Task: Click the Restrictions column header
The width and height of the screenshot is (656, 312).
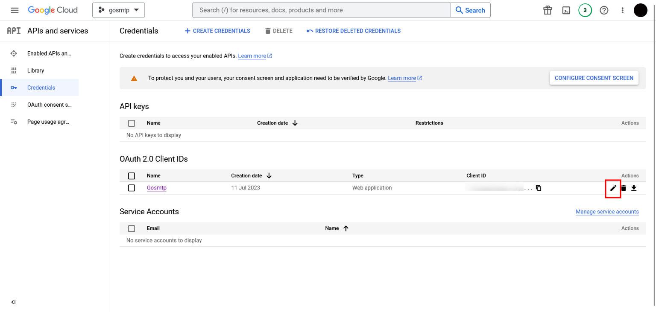Action: click(x=429, y=123)
